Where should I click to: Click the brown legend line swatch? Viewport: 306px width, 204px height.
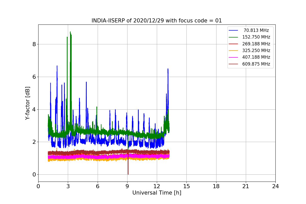point(233,64)
